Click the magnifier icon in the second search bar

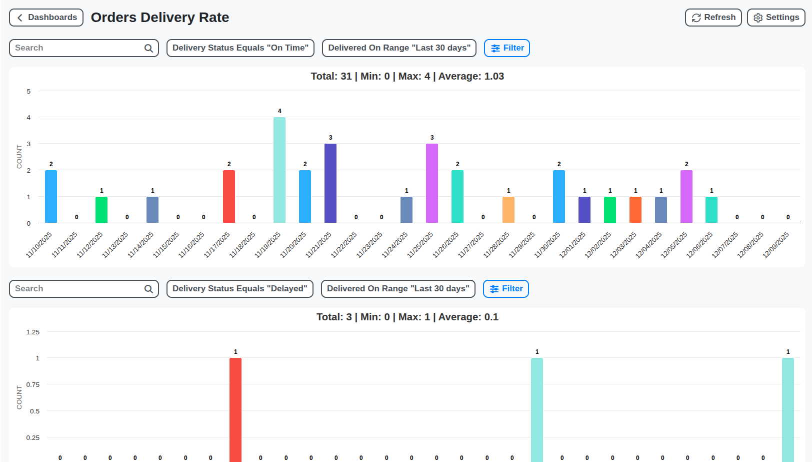(x=148, y=289)
